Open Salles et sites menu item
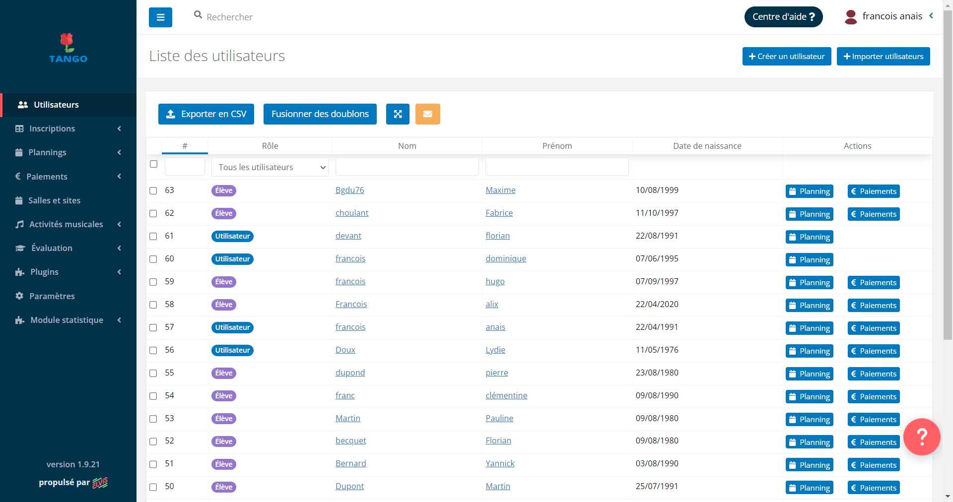Viewport: 953px width, 502px height. tap(54, 200)
